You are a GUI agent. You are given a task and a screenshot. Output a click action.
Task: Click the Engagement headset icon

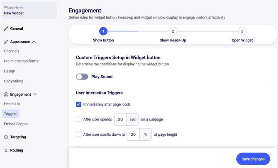pos(6,94)
